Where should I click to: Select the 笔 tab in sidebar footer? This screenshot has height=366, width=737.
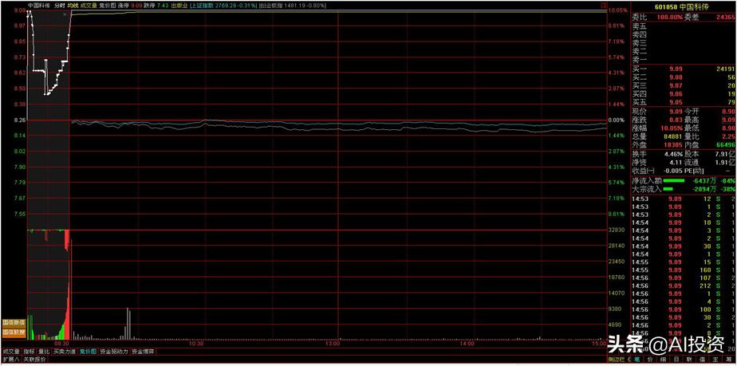click(636, 360)
